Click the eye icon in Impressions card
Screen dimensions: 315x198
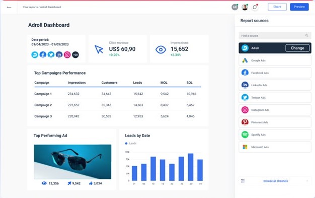[161, 49]
